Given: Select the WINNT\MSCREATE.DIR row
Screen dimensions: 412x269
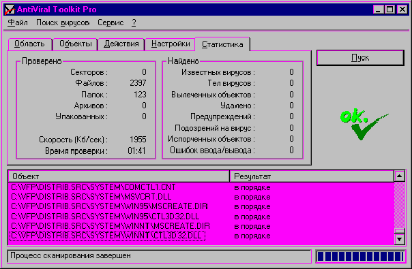Looking at the screenshot, I should click(201, 226).
